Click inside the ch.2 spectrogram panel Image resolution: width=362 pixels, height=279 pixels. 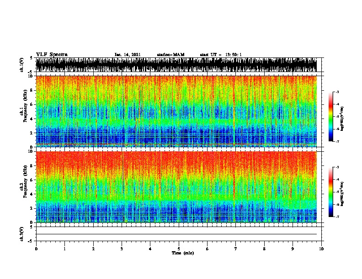click(176, 187)
